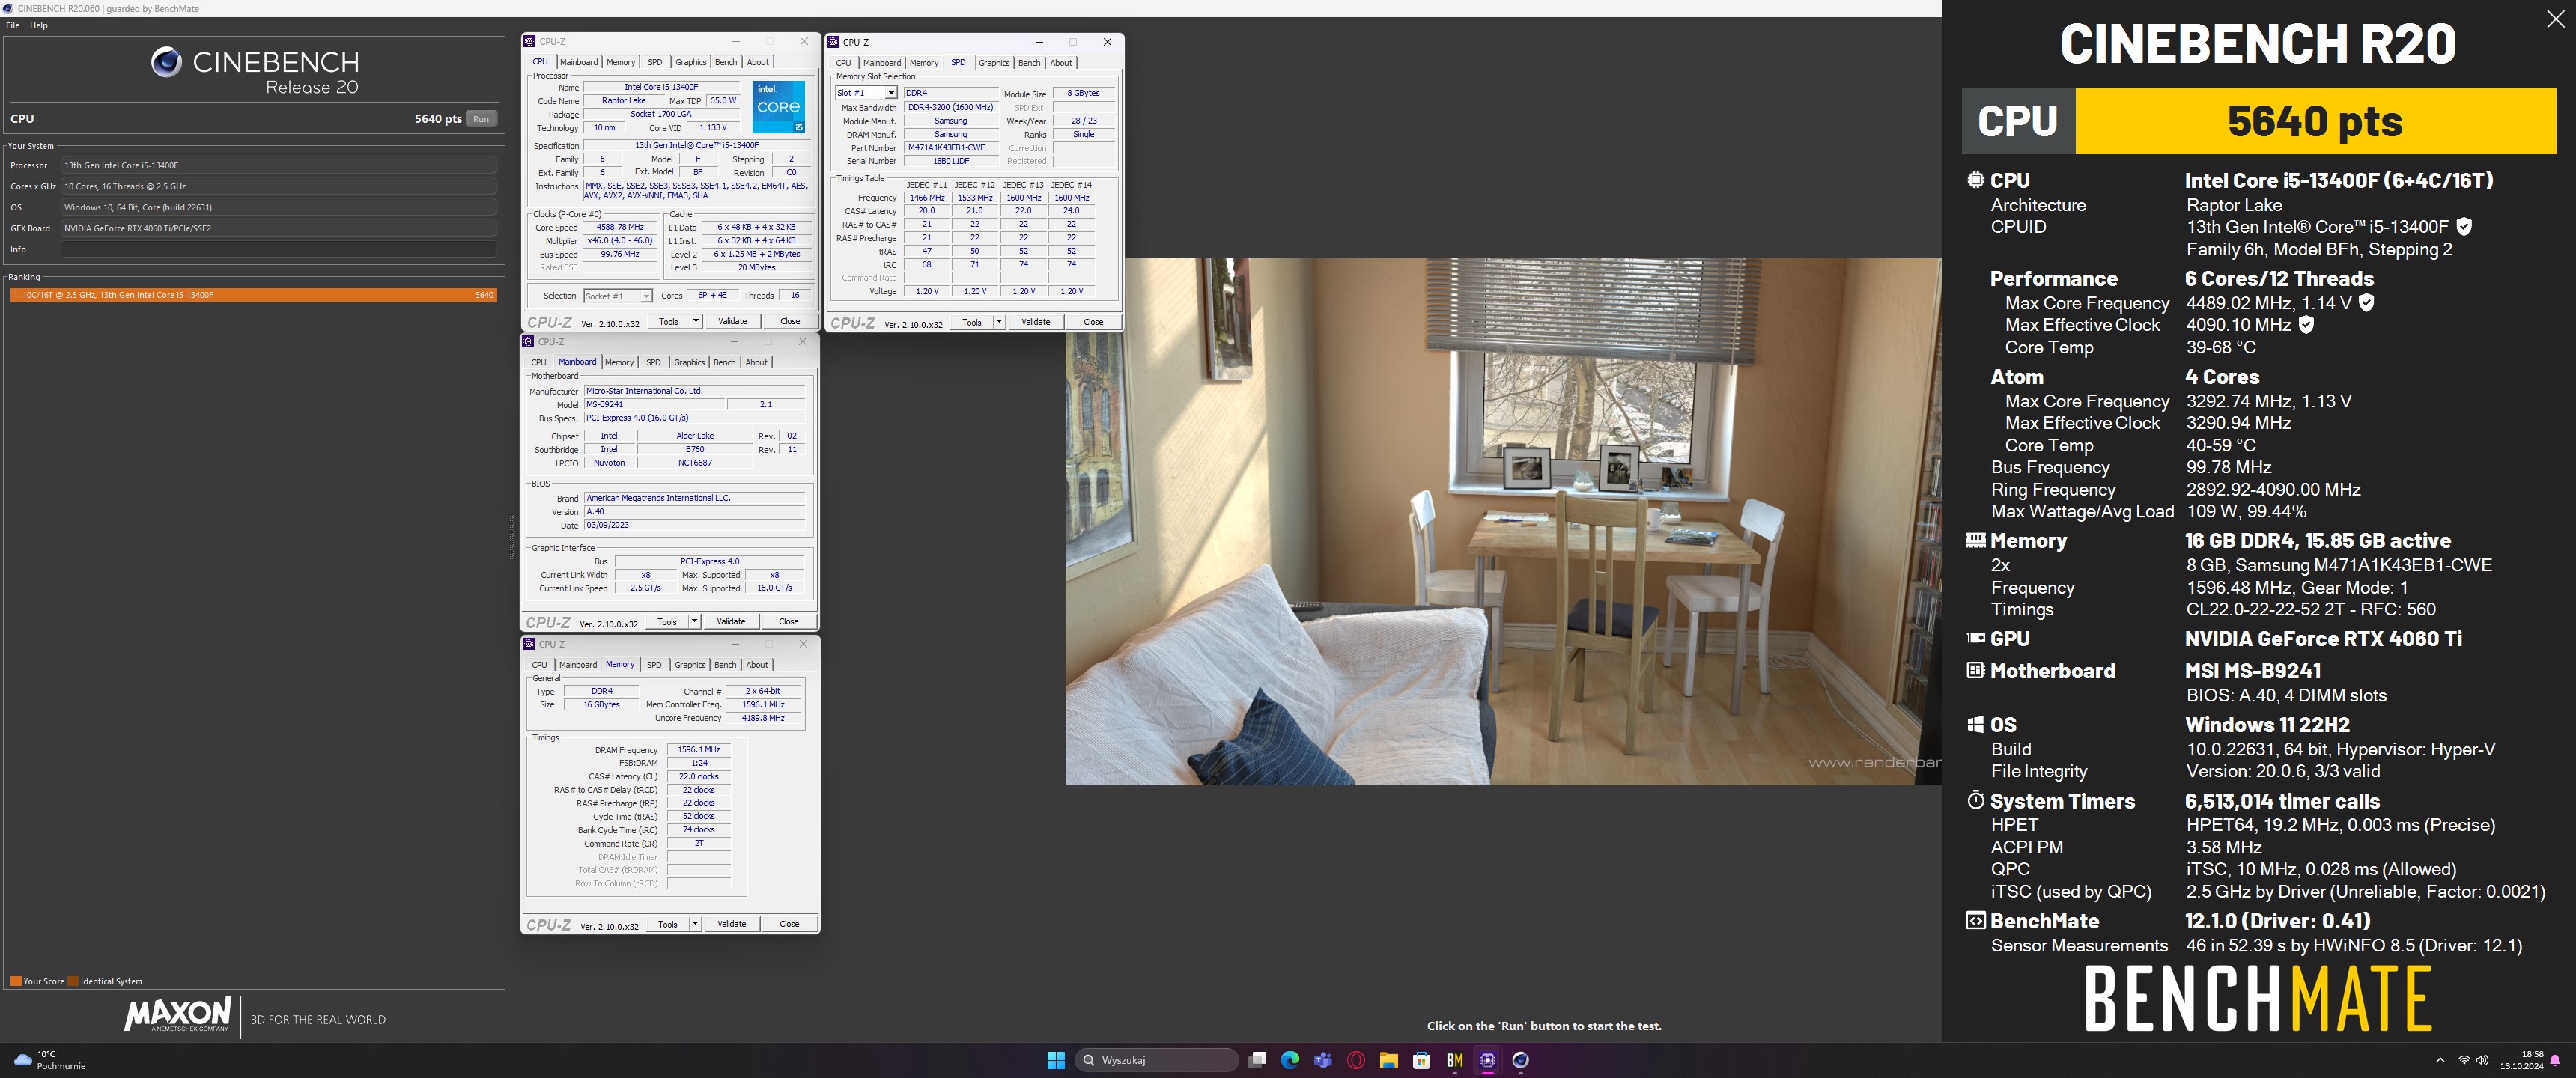Show hidden system tray icons chevron
The height and width of the screenshot is (1078, 2576).
2440,1060
